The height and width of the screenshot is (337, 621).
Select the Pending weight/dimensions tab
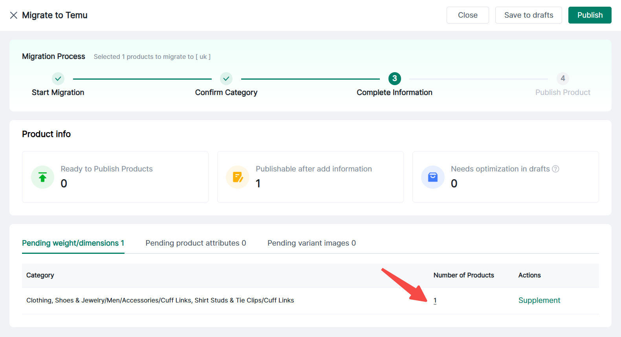coord(73,243)
